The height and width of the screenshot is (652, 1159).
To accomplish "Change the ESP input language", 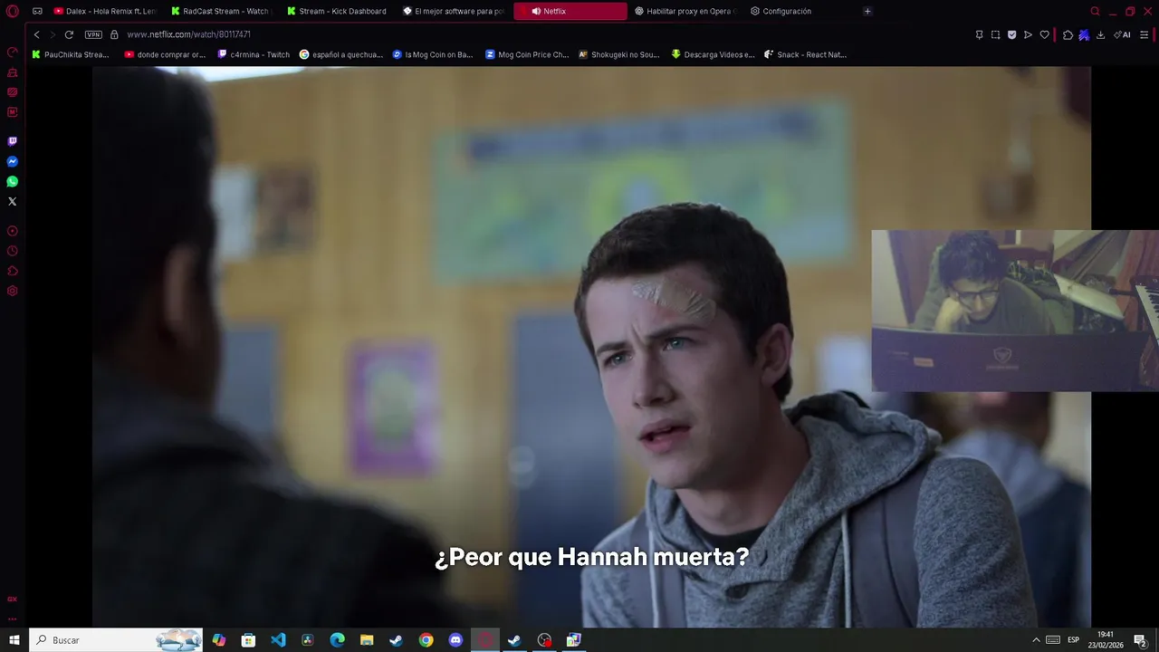I will [x=1073, y=640].
